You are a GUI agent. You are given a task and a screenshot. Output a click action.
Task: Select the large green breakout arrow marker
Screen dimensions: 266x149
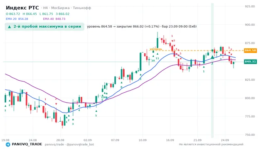(212, 57)
